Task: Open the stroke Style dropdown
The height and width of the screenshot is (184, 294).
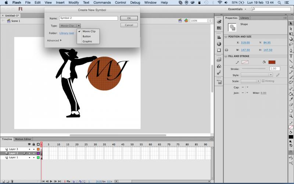Action: point(257,75)
